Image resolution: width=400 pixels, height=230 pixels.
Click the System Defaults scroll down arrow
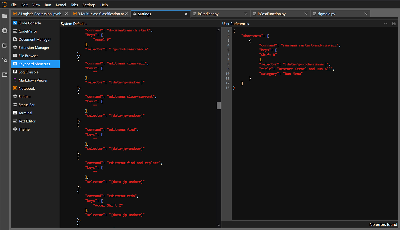(x=219, y=225)
